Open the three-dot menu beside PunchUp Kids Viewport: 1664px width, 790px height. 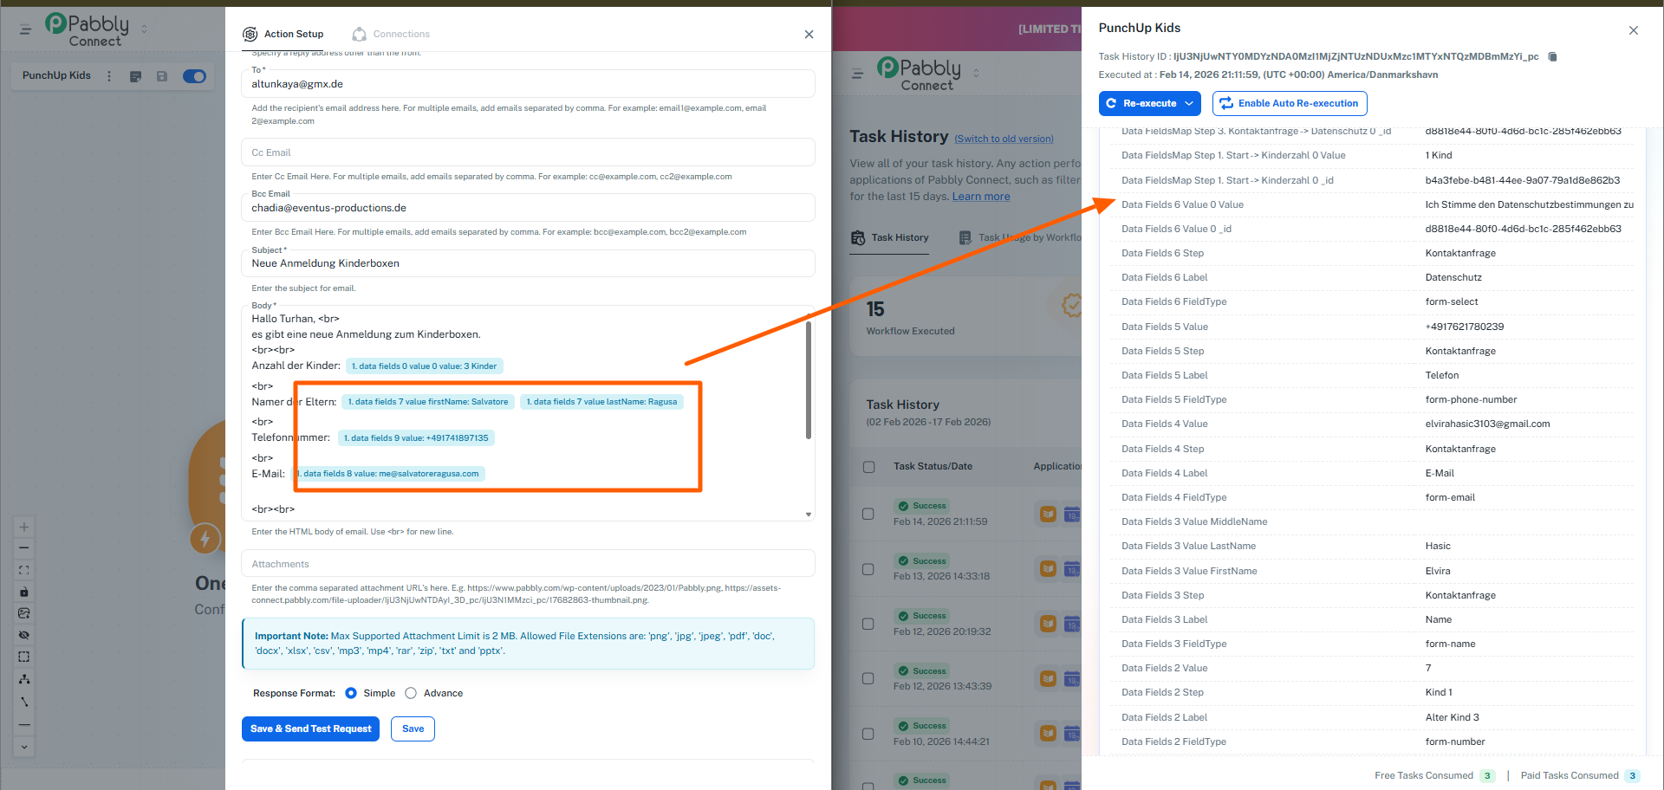point(109,76)
